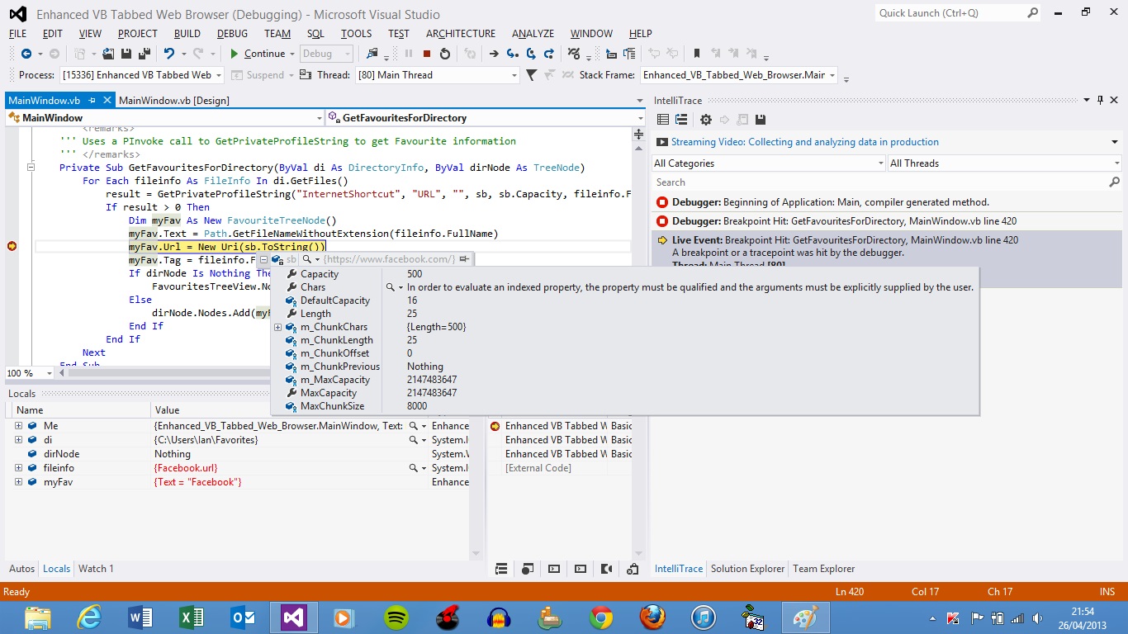The width and height of the screenshot is (1128, 634).
Task: Click Show Next Statement arrow icon
Action: point(494,54)
